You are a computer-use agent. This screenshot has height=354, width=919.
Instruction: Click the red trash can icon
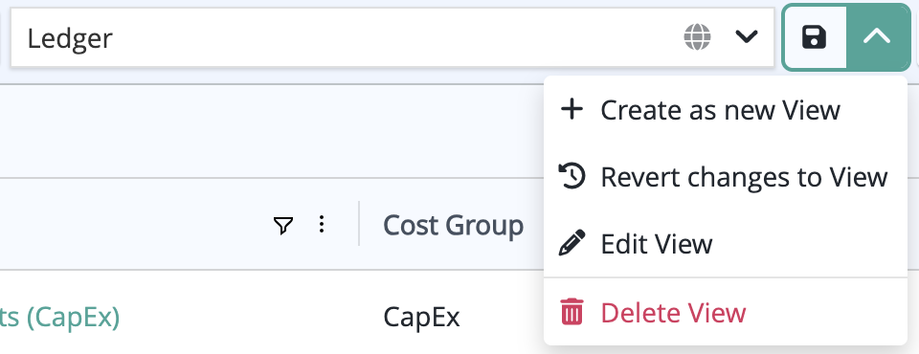click(572, 311)
